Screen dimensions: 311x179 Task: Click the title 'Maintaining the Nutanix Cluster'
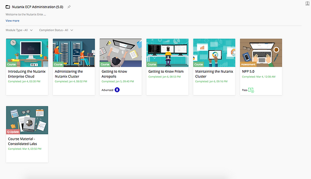(x=214, y=74)
